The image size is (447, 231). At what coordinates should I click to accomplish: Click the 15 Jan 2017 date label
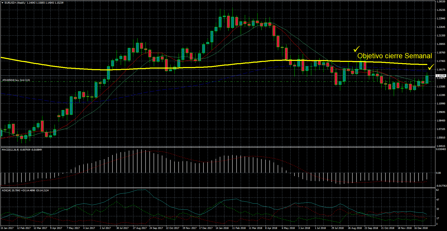coord(7,228)
